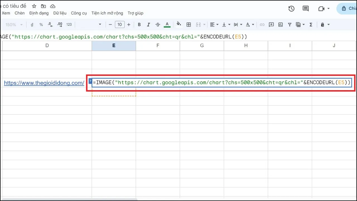The image size is (357, 201).
Task: Click inside the IMAGE formula cell editor
Action: (222, 82)
